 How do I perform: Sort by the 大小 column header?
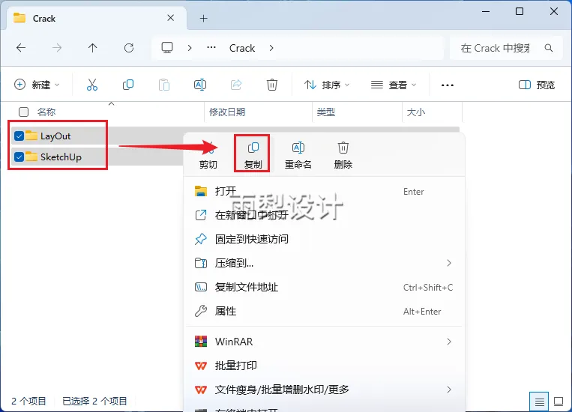click(416, 112)
